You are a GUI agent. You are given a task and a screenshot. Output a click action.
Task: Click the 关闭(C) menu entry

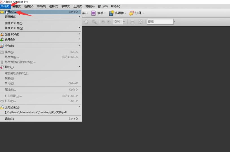(x=41, y=83)
